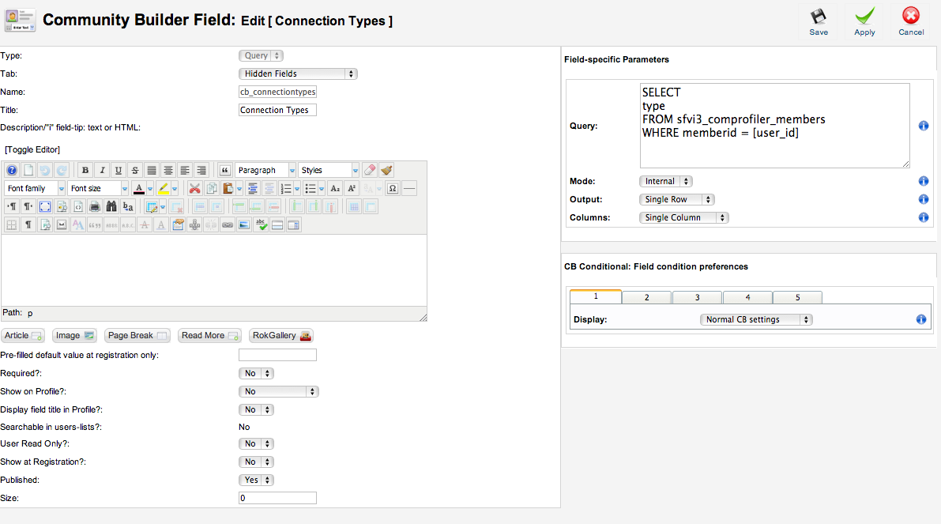Toggle strikethrough formatting
941x524 pixels.
pos(135,170)
